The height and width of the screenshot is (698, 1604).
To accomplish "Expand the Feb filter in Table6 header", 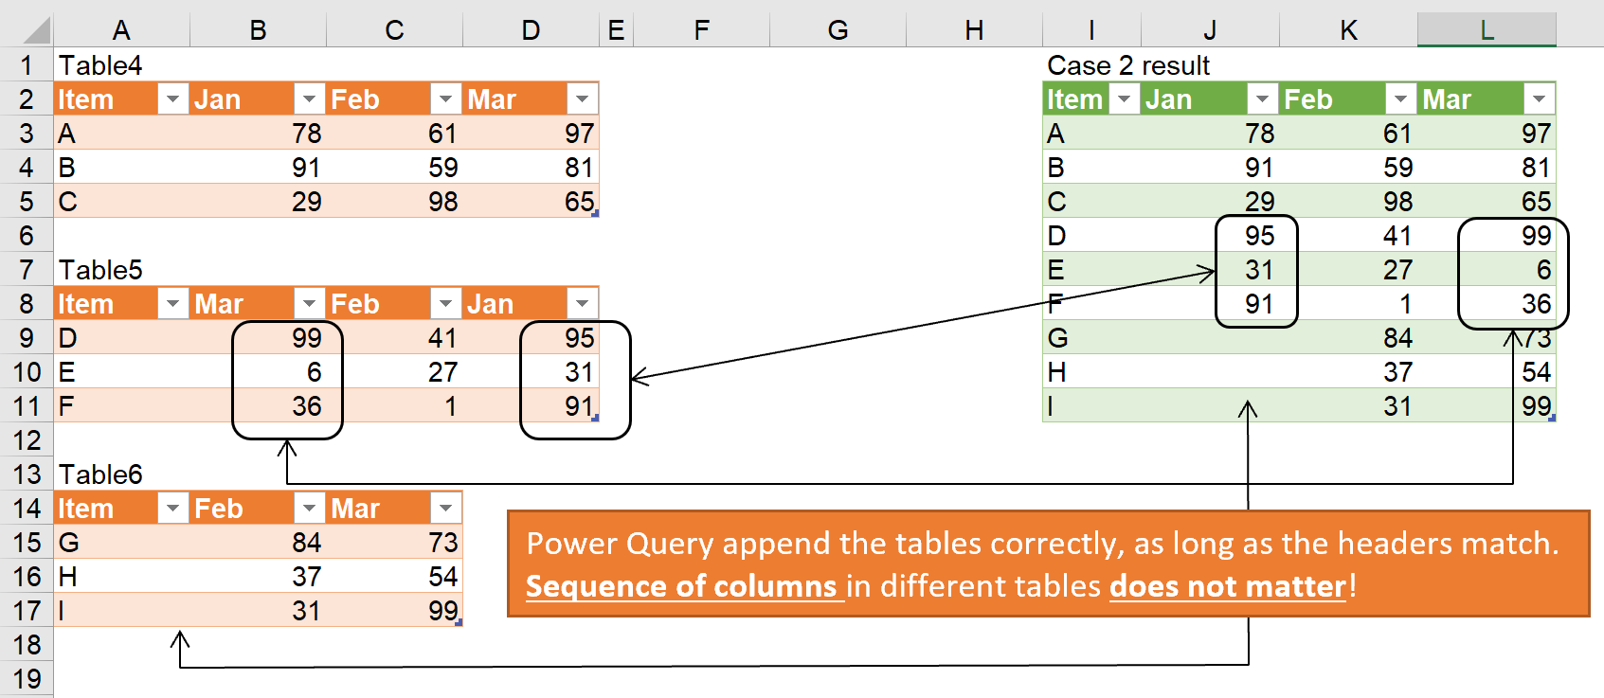I will tap(309, 509).
